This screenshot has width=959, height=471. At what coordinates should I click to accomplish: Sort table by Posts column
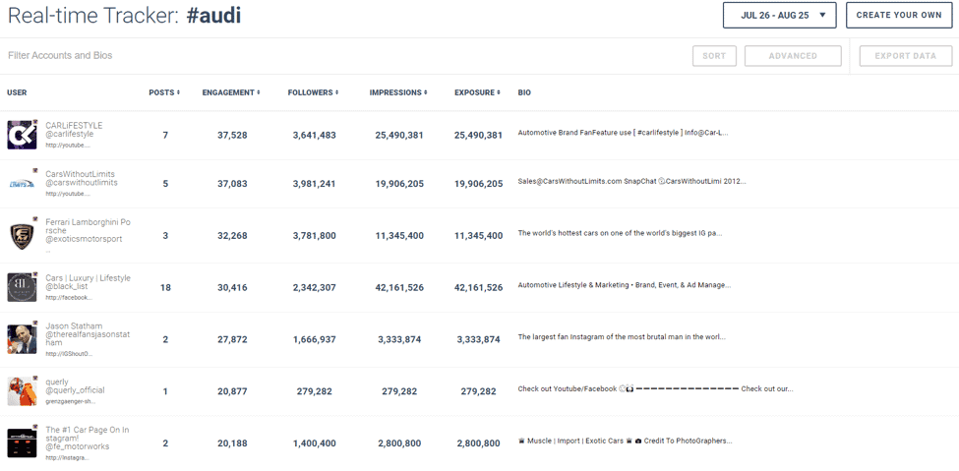pos(164,92)
